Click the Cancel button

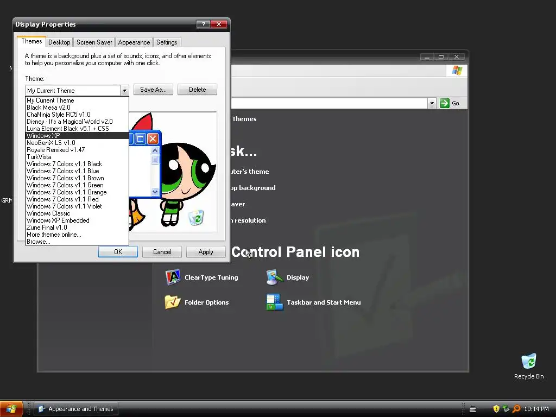(162, 252)
